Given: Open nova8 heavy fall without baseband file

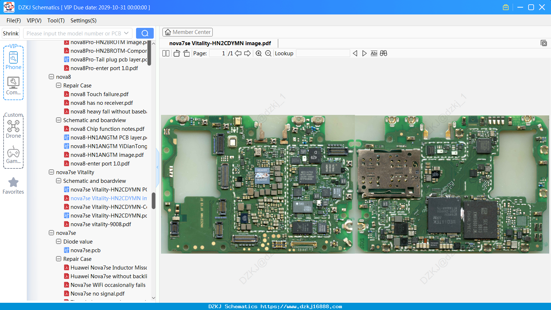Looking at the screenshot, I should coord(109,111).
